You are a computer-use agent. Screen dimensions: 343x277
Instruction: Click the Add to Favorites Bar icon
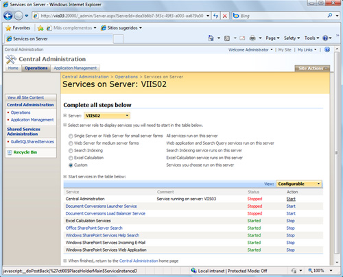(x=40, y=28)
